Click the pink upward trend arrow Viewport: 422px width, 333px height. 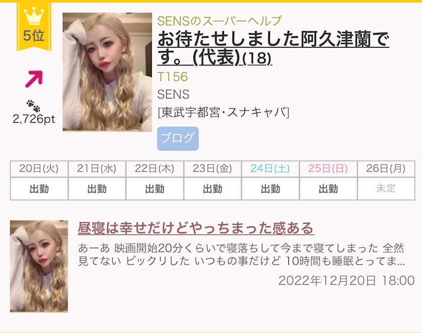[x=34, y=79]
